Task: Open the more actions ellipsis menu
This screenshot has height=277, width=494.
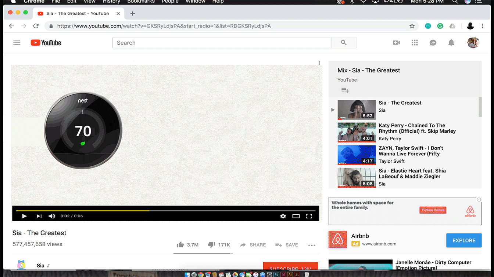Action: point(312,245)
